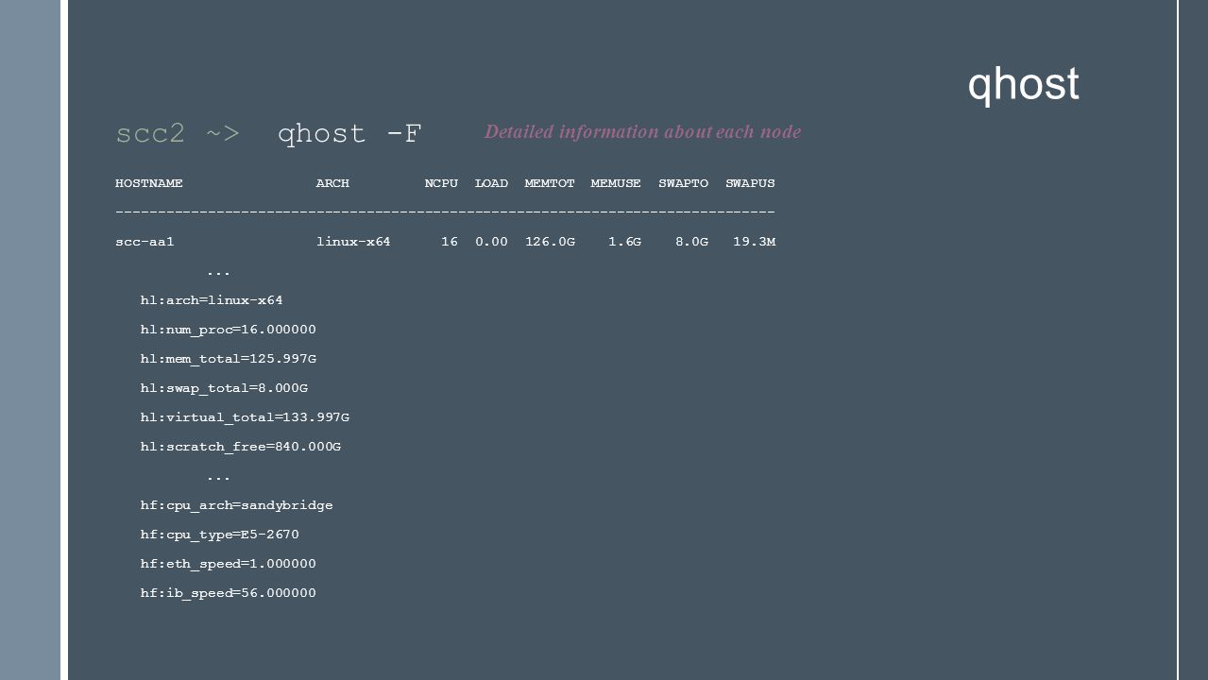Click the NCPU value '16'

(450, 242)
